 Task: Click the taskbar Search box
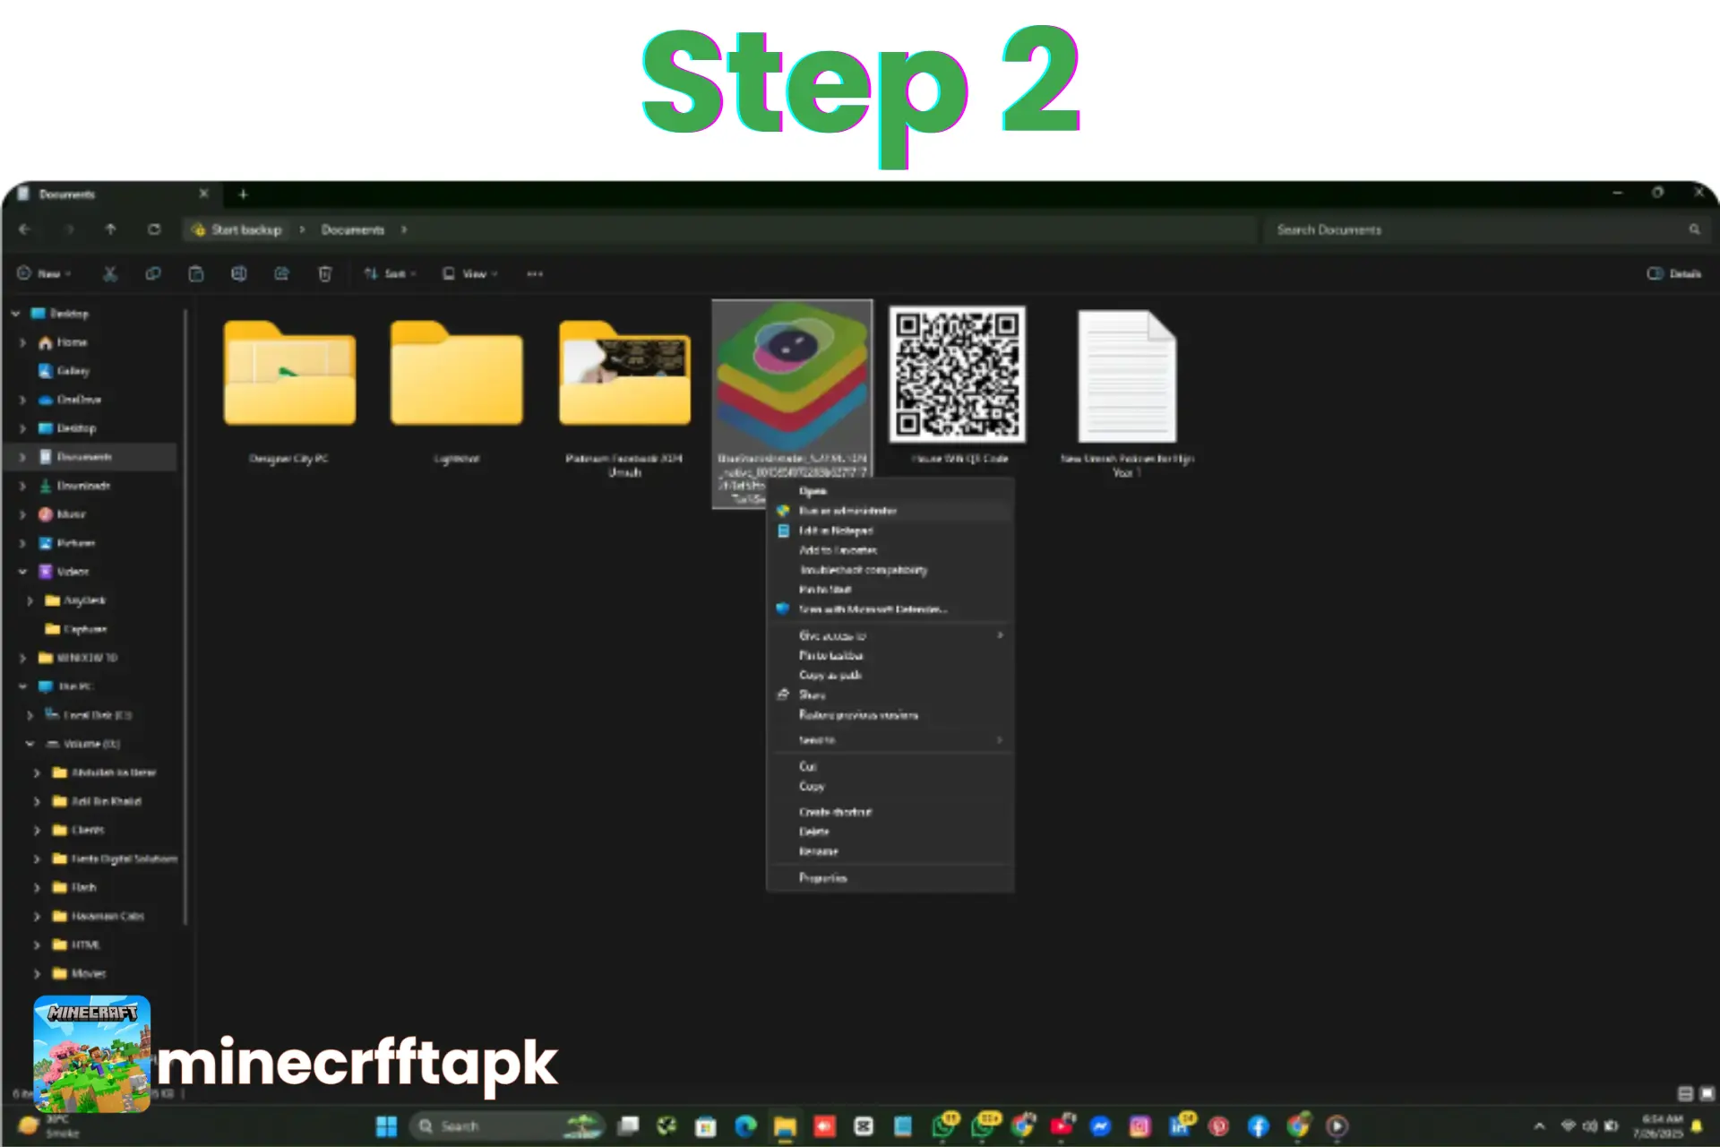click(x=506, y=1126)
